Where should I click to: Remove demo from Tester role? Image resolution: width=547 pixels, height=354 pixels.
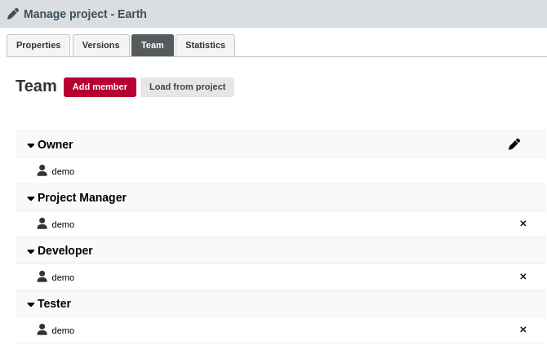pyautogui.click(x=523, y=330)
